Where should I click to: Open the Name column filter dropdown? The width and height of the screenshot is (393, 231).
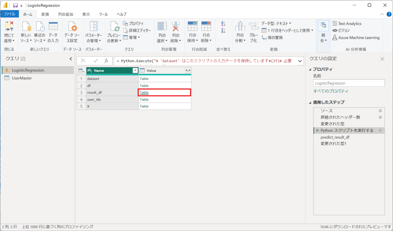coord(135,70)
